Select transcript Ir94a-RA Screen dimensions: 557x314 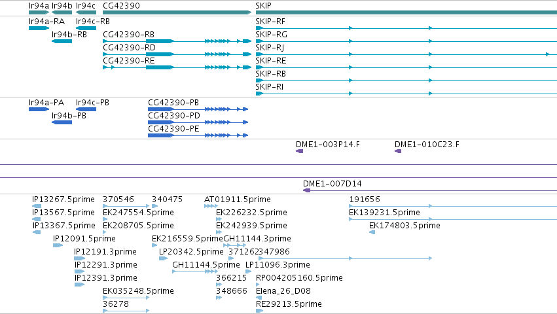pyautogui.click(x=46, y=22)
